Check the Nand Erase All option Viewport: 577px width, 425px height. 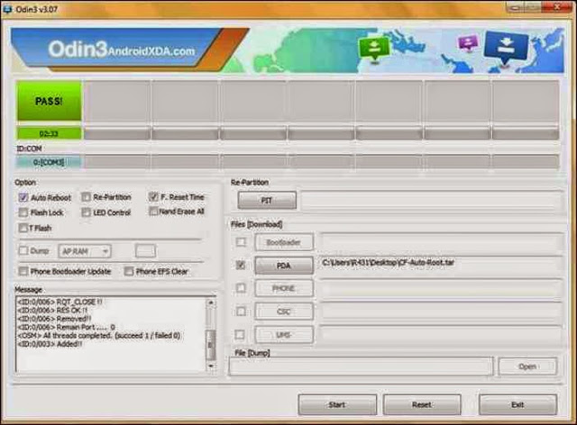pyautogui.click(x=153, y=212)
